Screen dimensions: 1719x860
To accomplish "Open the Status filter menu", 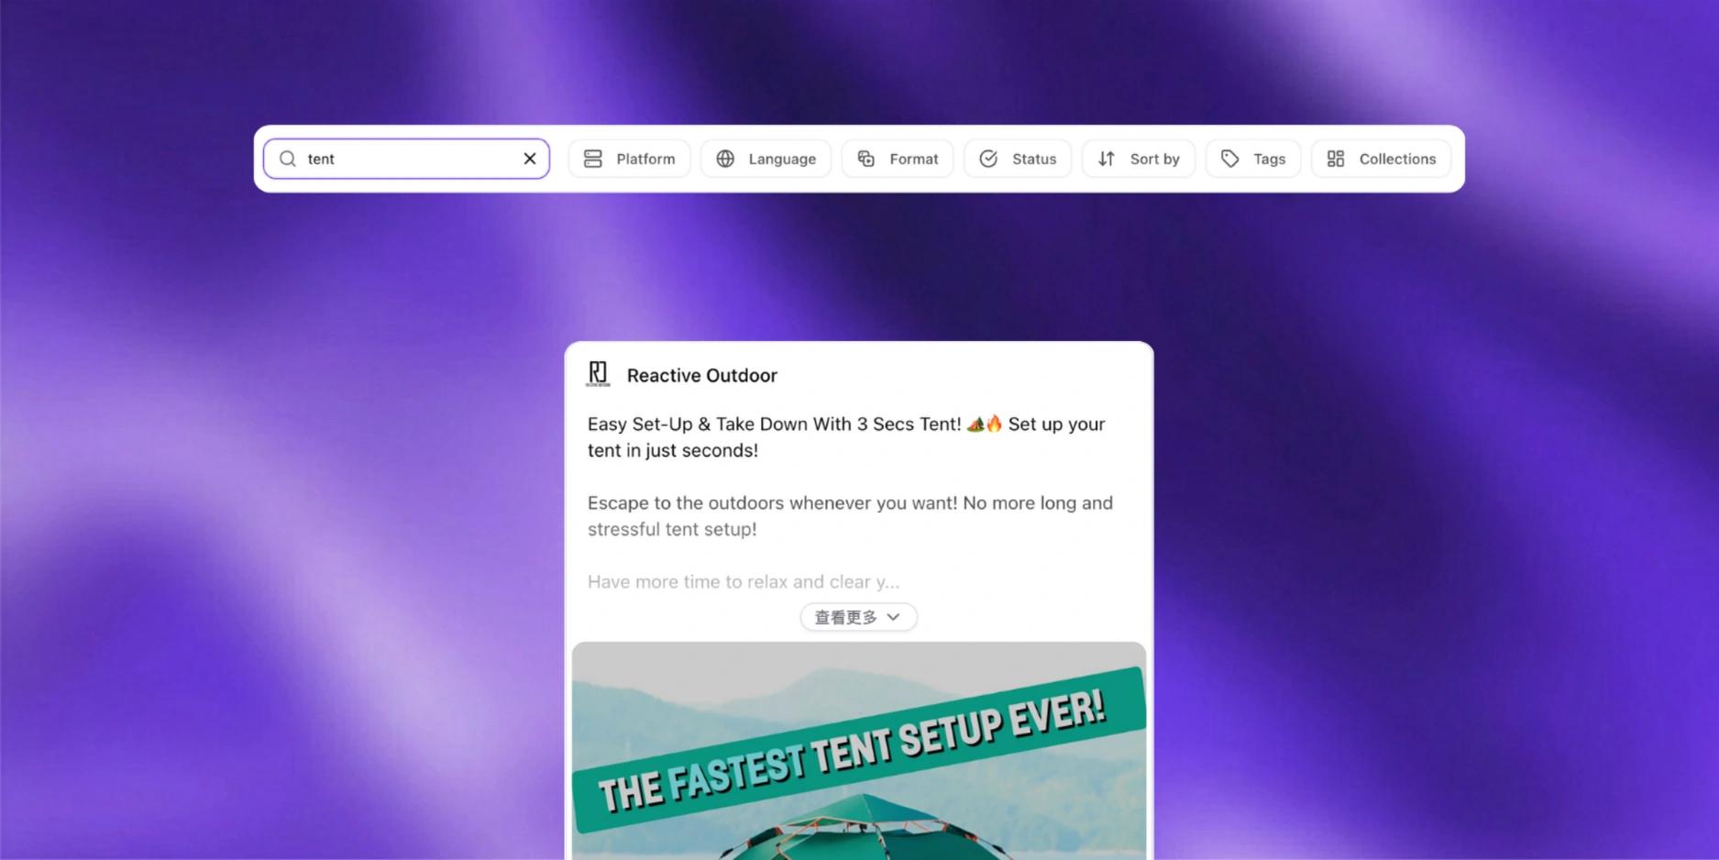I will coord(1018,159).
